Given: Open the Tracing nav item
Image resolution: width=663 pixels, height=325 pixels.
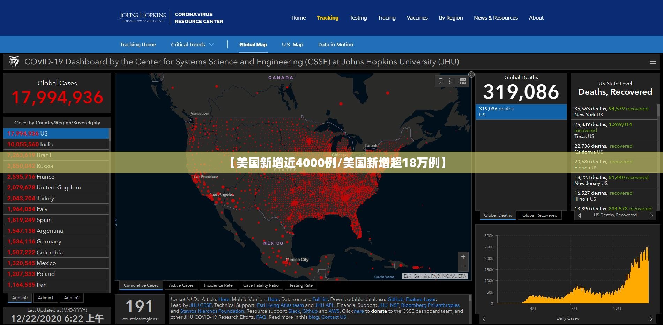Looking at the screenshot, I should point(387,18).
